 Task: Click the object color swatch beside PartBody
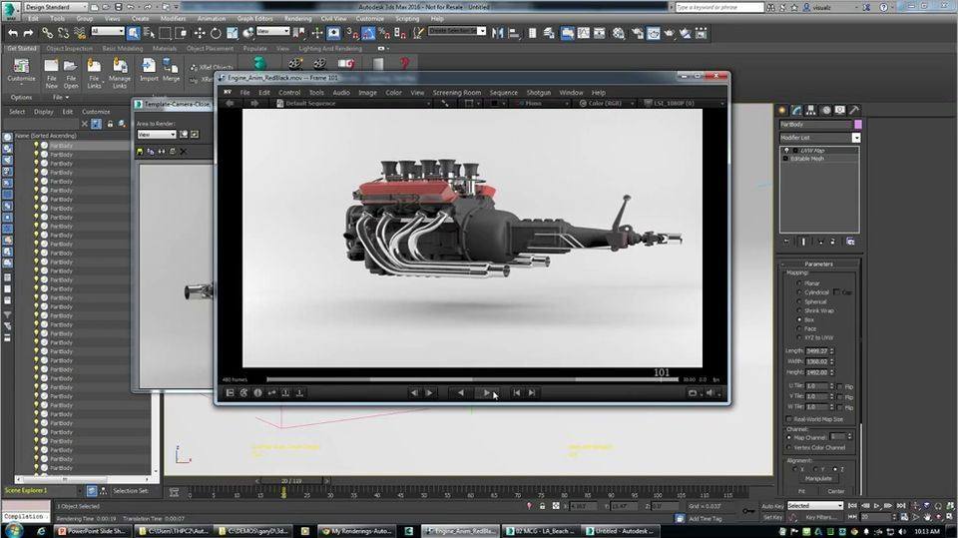(x=857, y=125)
